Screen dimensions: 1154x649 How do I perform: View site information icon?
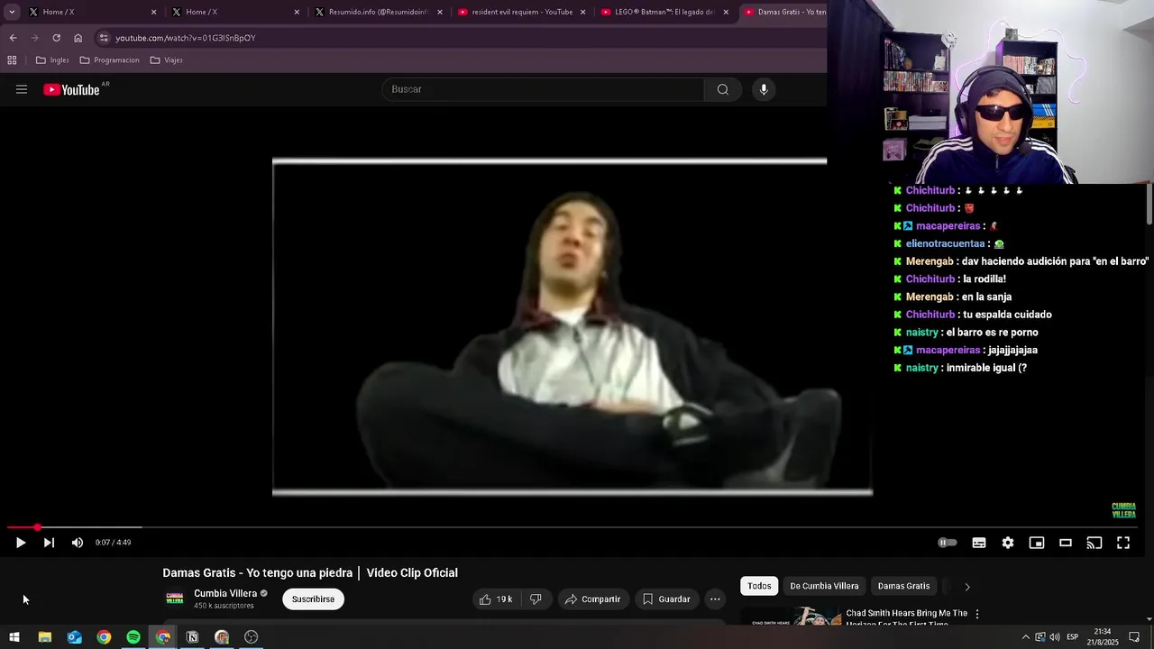coord(104,38)
